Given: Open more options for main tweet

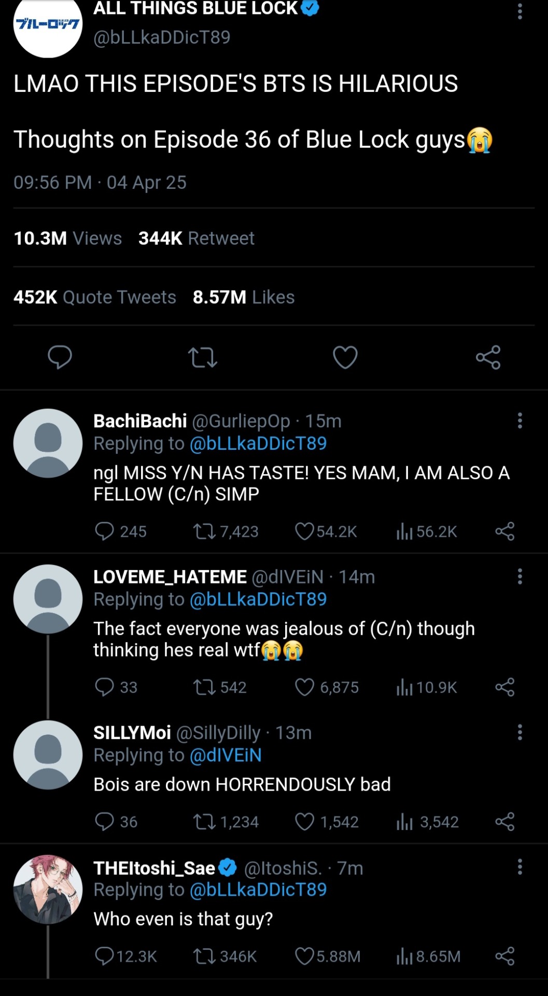Looking at the screenshot, I should (x=519, y=11).
